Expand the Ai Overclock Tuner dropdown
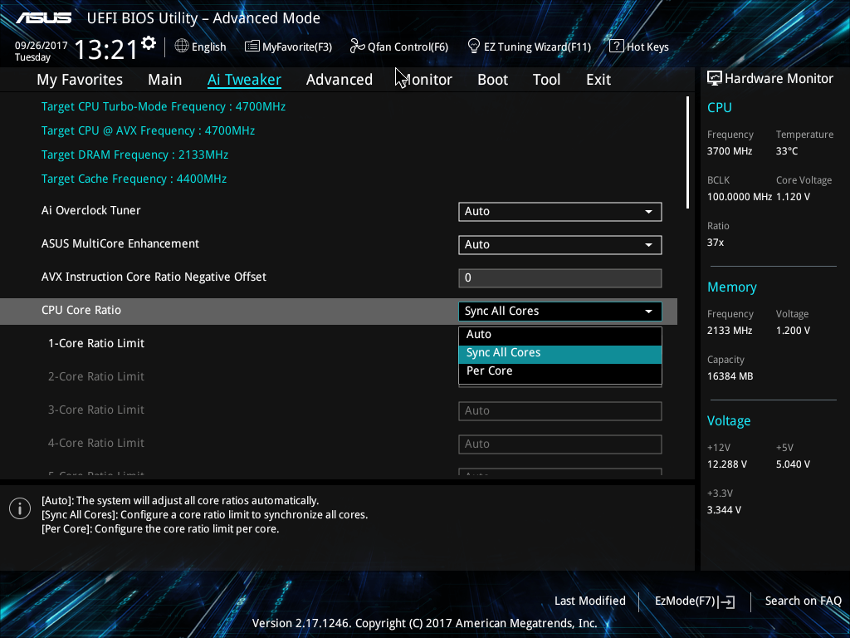 (x=560, y=212)
